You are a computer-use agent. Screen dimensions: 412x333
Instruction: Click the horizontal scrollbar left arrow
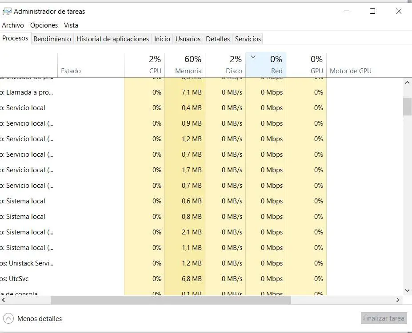[x=4, y=300]
